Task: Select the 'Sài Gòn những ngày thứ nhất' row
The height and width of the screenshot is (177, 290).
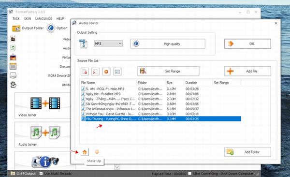Action: 161,104
